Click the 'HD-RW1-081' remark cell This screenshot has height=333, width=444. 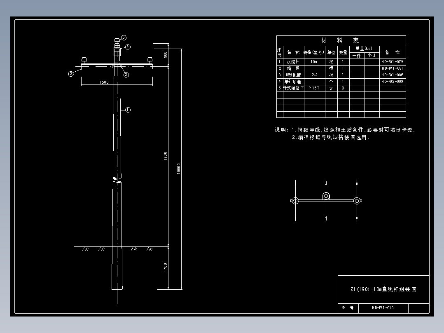[393, 68]
